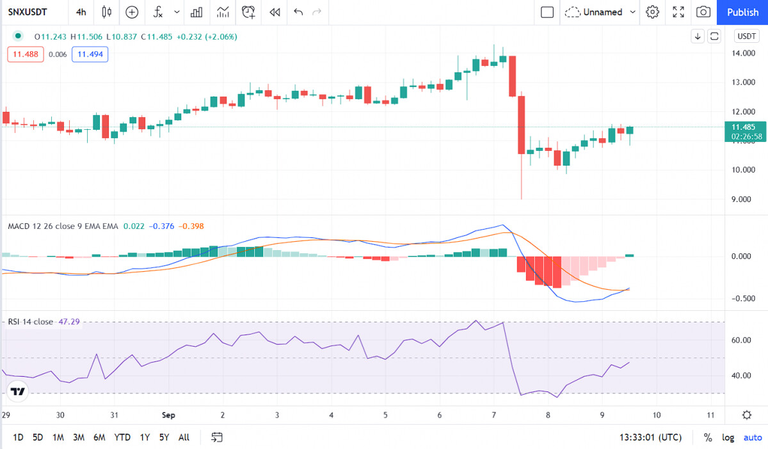This screenshot has height=449, width=768.
Task: Publish the chart idea
Action: pos(743,12)
